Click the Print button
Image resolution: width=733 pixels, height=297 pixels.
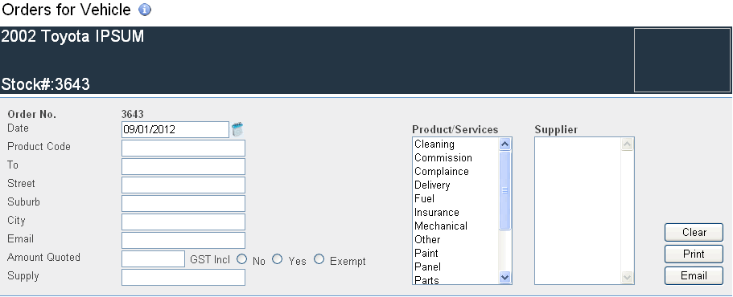click(694, 254)
